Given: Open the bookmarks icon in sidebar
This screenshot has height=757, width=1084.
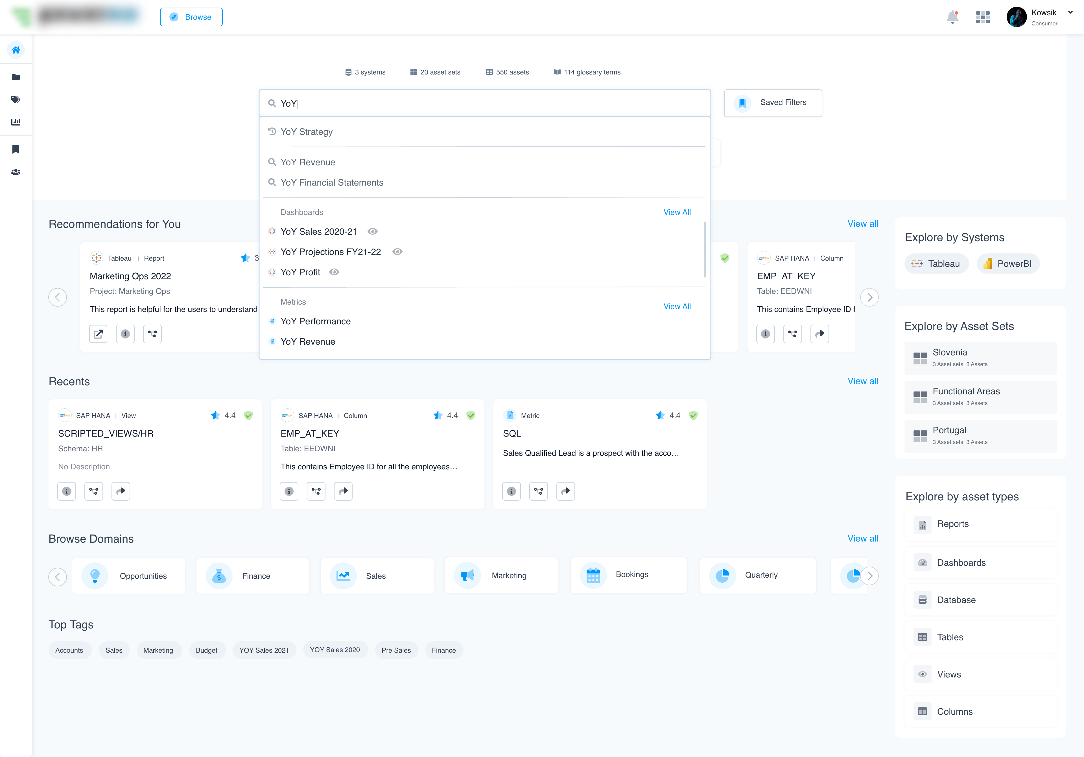Looking at the screenshot, I should point(16,149).
